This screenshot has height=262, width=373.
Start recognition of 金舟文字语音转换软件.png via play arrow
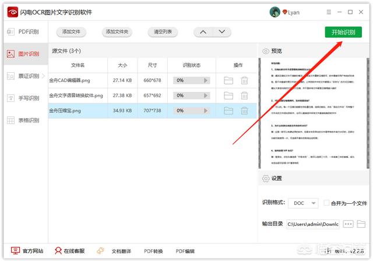click(206, 95)
